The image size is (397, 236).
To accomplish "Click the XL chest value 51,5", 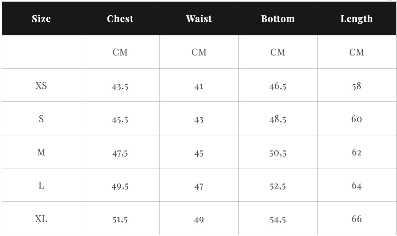I will 120,219.
